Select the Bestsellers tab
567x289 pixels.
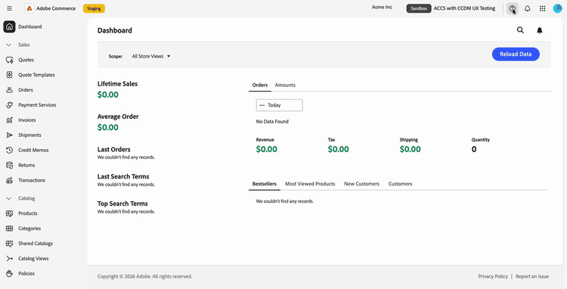click(x=265, y=184)
